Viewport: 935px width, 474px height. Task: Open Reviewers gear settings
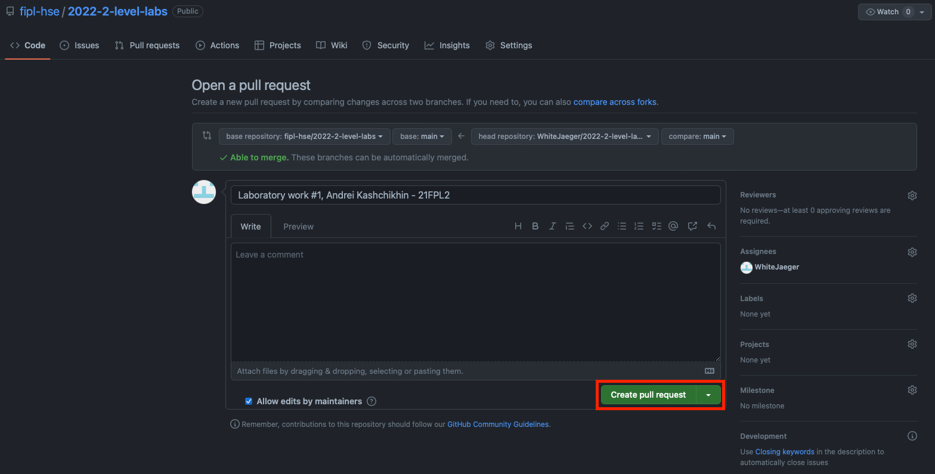pyautogui.click(x=912, y=196)
